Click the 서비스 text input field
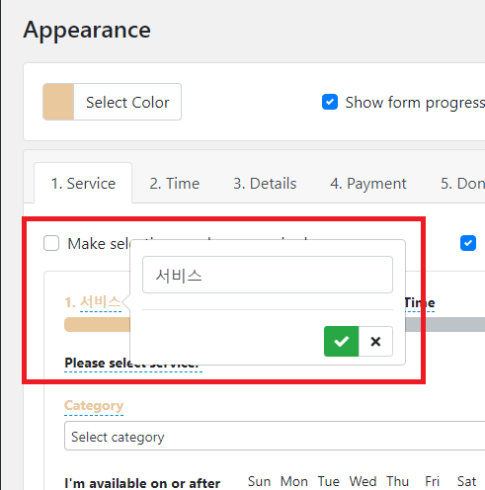The height and width of the screenshot is (490, 485). pos(268,275)
